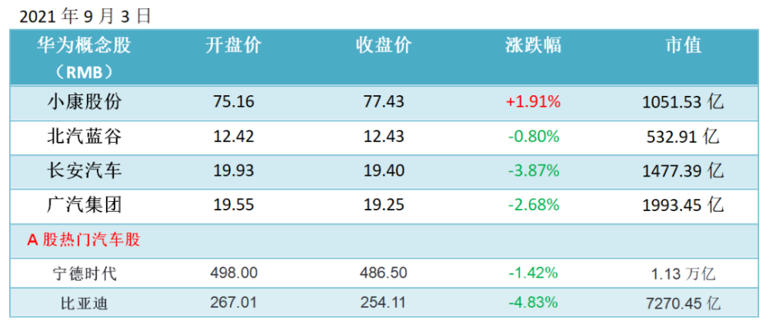Select the 收盘价 column header
Screen dimensions: 769x324
coord(384,46)
